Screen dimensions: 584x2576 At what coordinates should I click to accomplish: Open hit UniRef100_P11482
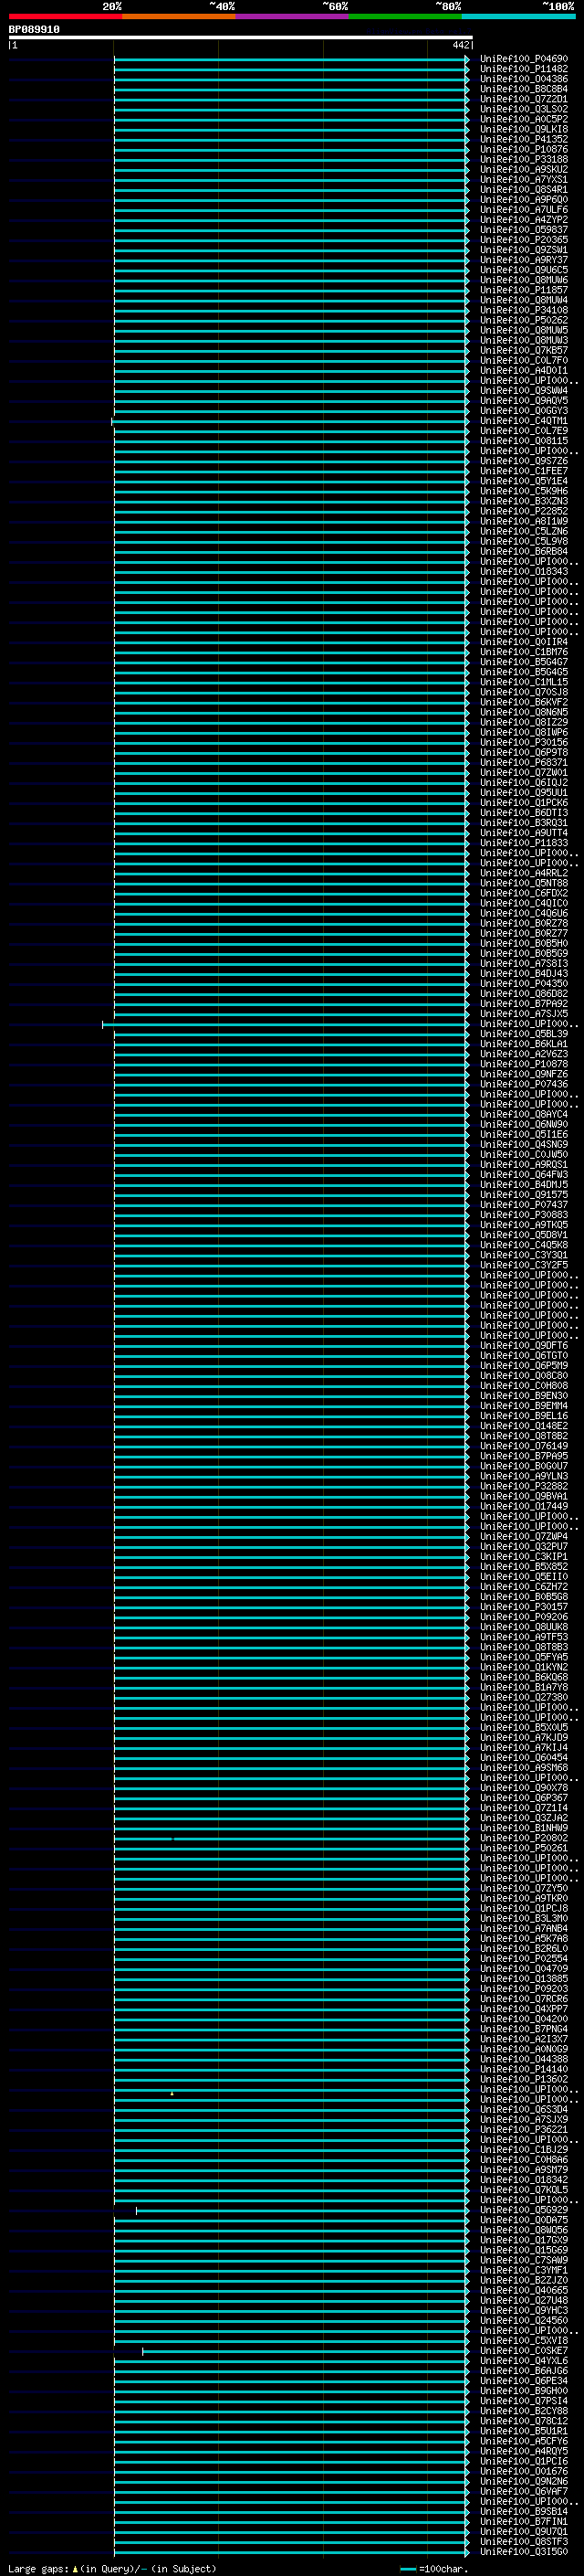tap(523, 69)
